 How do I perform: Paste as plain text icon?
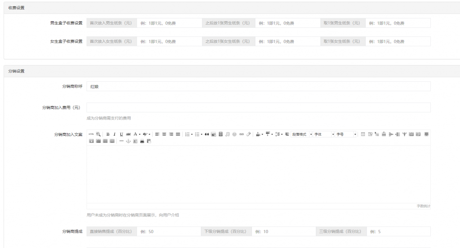pos(149,141)
